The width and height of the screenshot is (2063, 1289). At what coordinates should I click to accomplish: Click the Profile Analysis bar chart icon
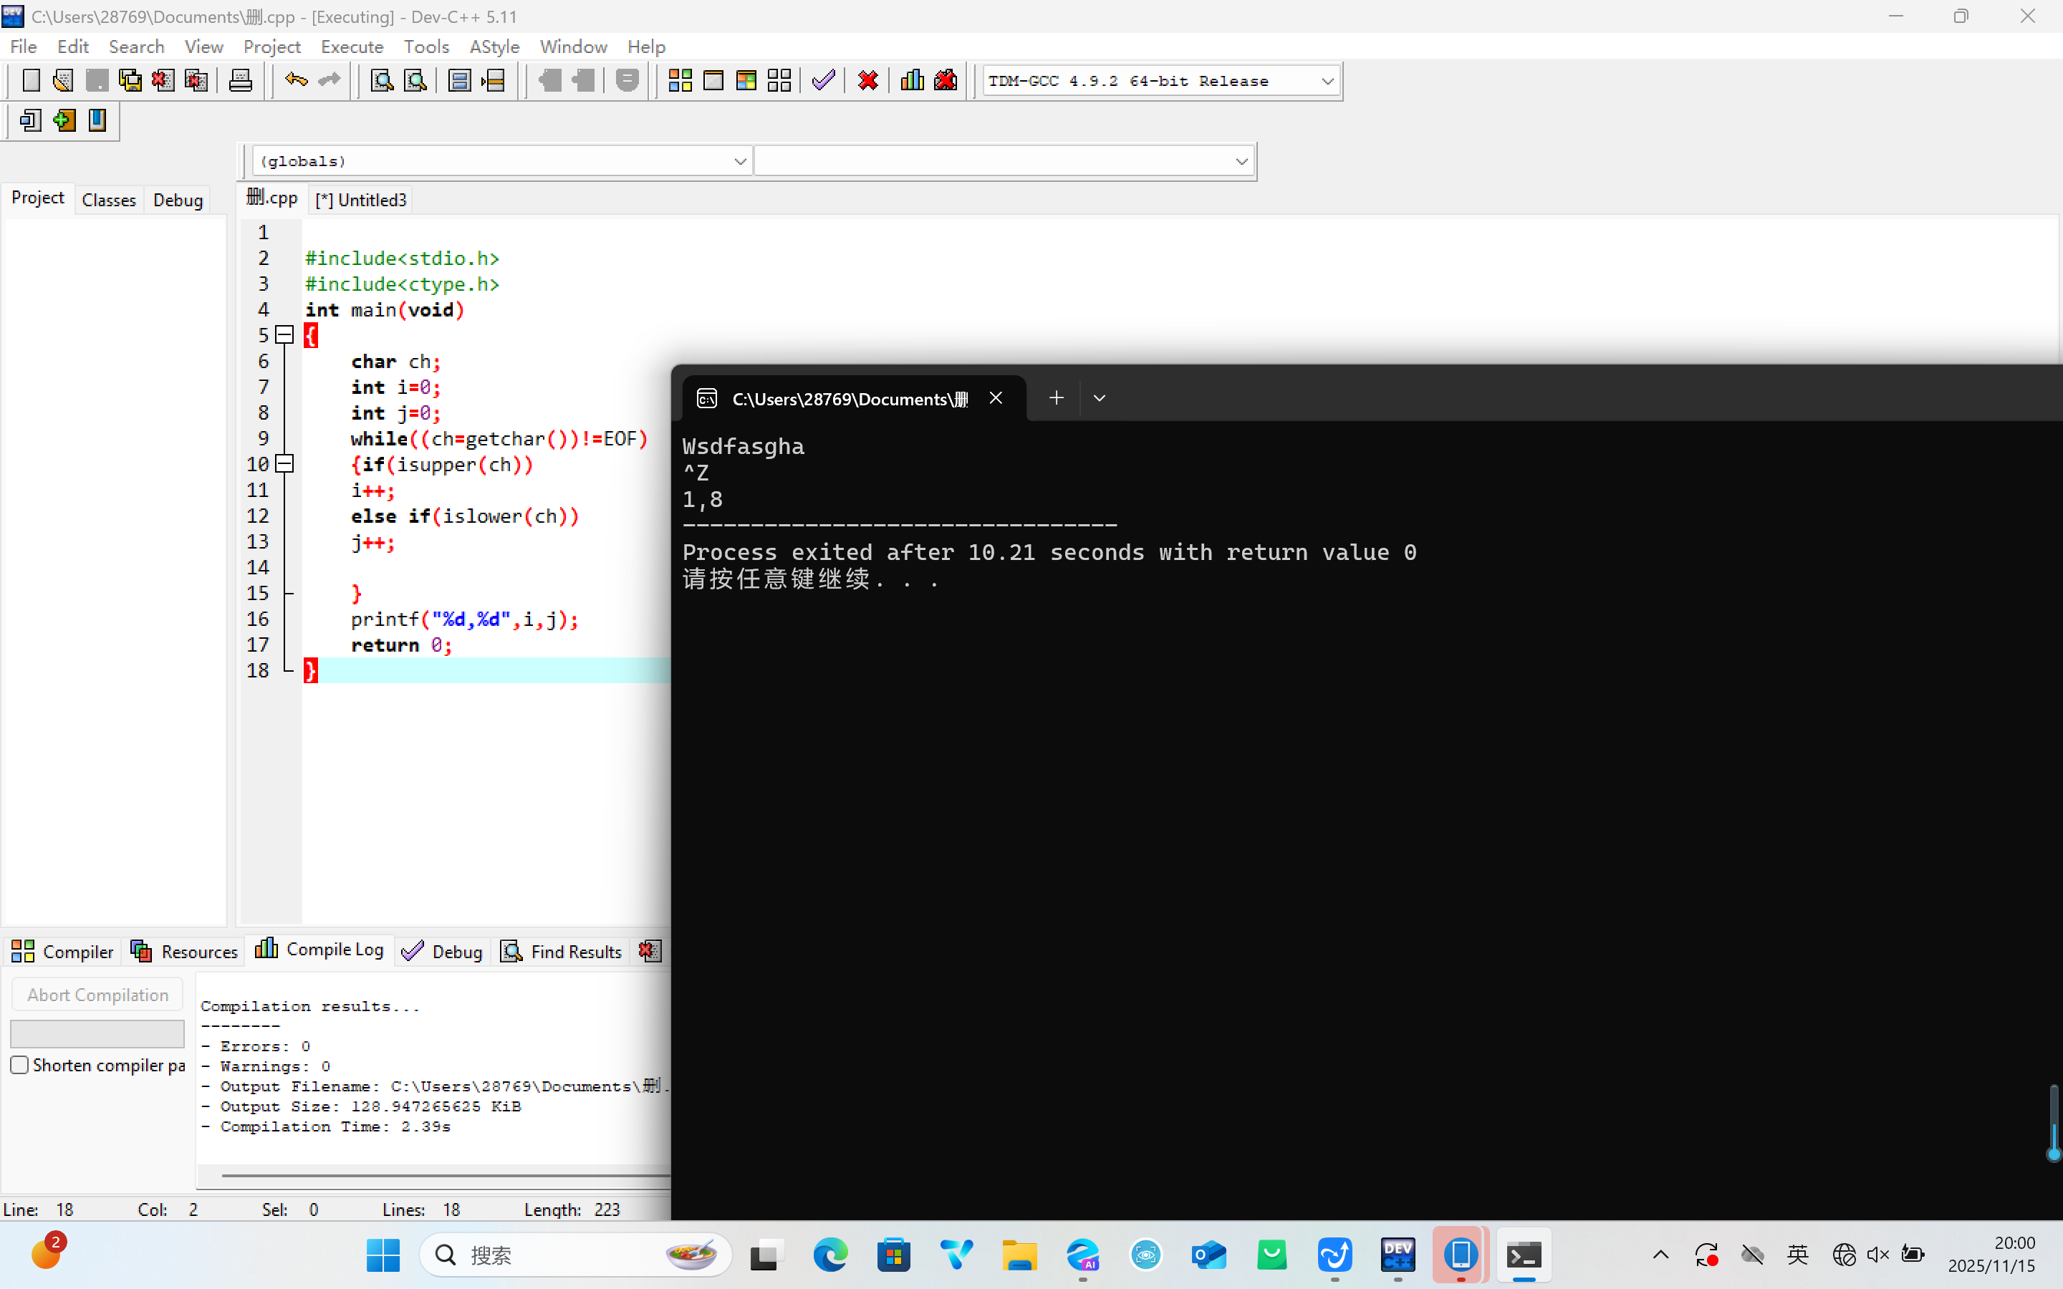click(x=912, y=81)
